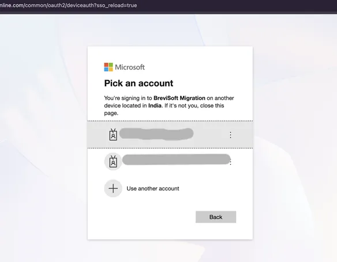Select the first highlighted account row

pos(170,135)
